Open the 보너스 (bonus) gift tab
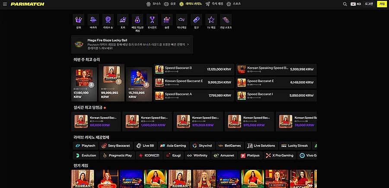The height and width of the screenshot is (188, 389). pyautogui.click(x=153, y=4)
